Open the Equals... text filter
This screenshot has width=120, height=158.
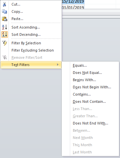pos(80,65)
